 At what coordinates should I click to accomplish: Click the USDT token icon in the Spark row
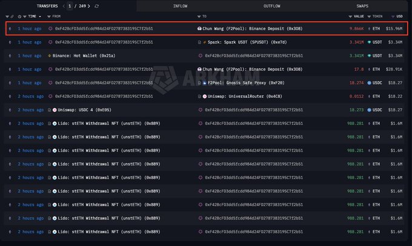click(369, 42)
